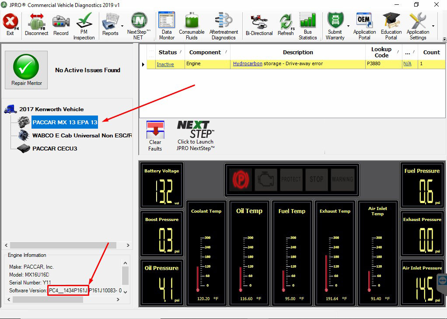Click vehicle tree horizontal scrollbar left arrow
Viewport: 447px width, 319px height.
(6, 245)
